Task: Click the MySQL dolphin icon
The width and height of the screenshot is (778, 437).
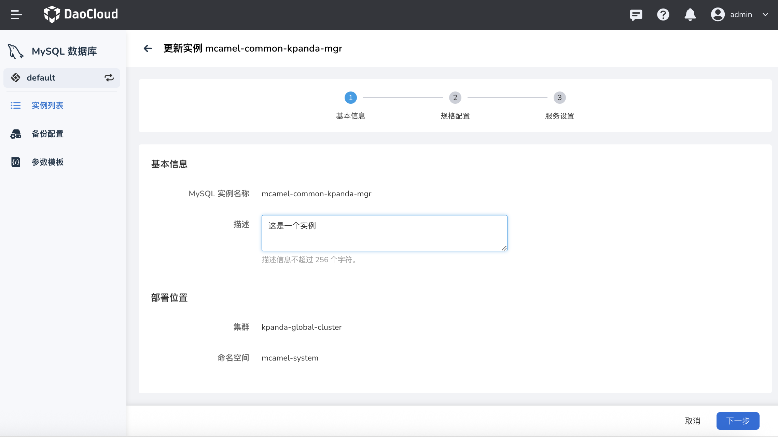Action: click(x=15, y=51)
